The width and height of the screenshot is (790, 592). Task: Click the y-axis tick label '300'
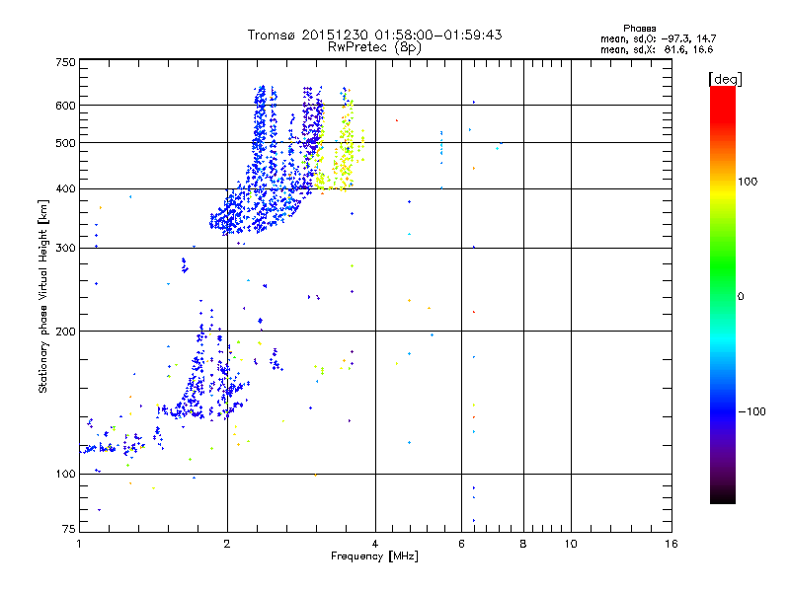click(65, 249)
